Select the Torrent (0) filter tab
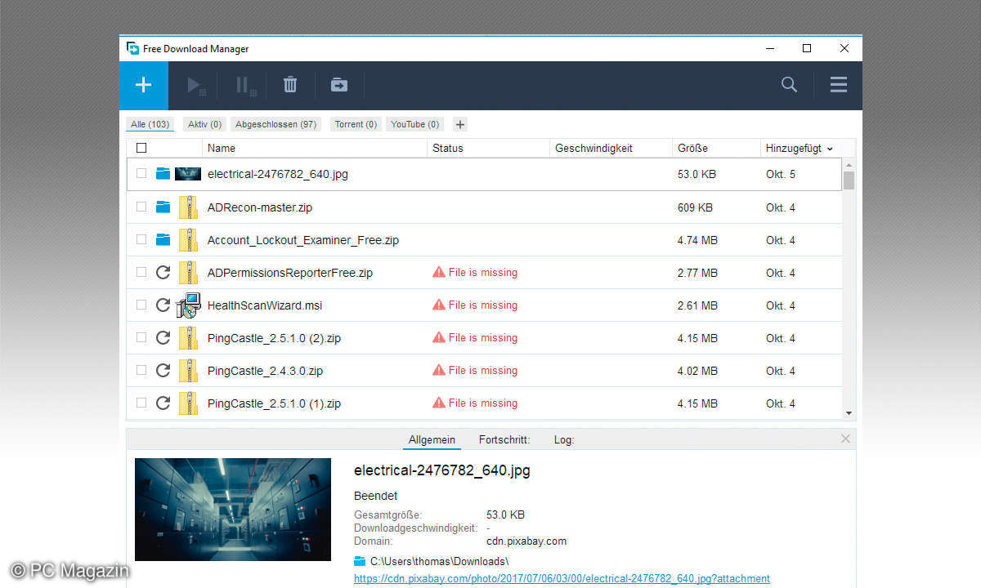Image resolution: width=981 pixels, height=588 pixels. pyautogui.click(x=356, y=124)
